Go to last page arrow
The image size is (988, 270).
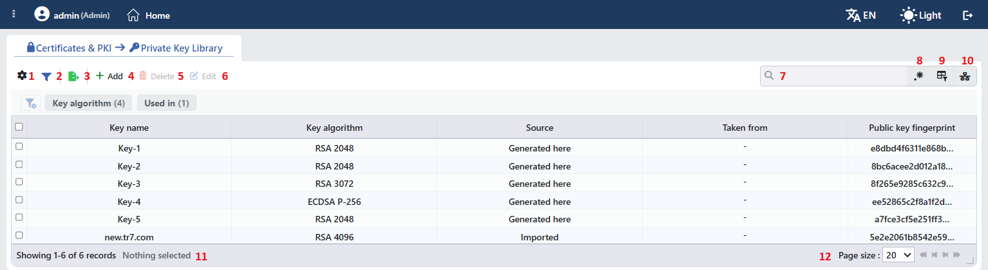956,255
